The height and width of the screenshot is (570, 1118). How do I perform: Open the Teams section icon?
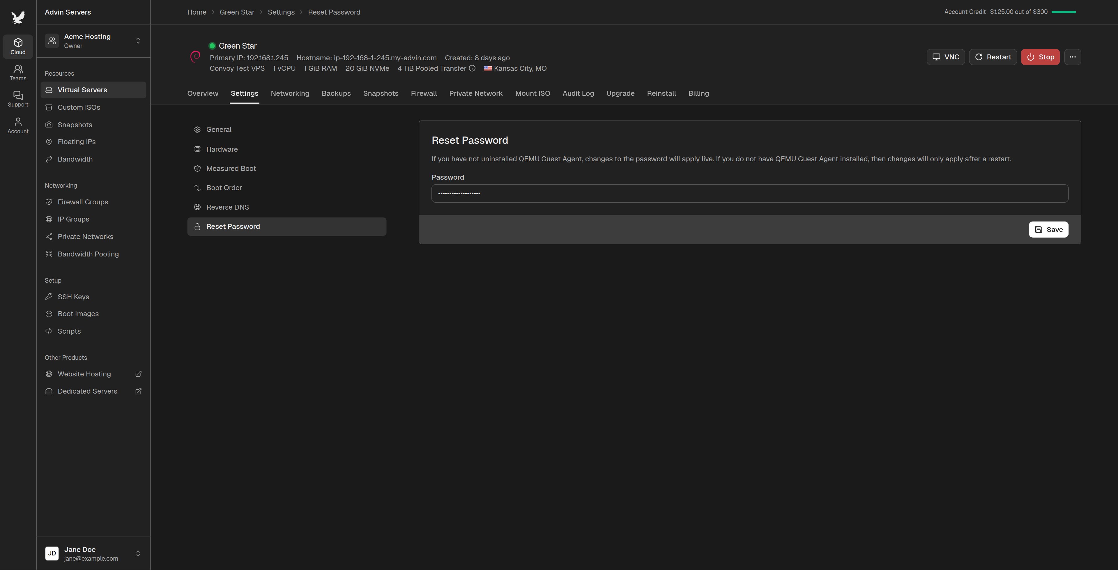click(x=18, y=72)
